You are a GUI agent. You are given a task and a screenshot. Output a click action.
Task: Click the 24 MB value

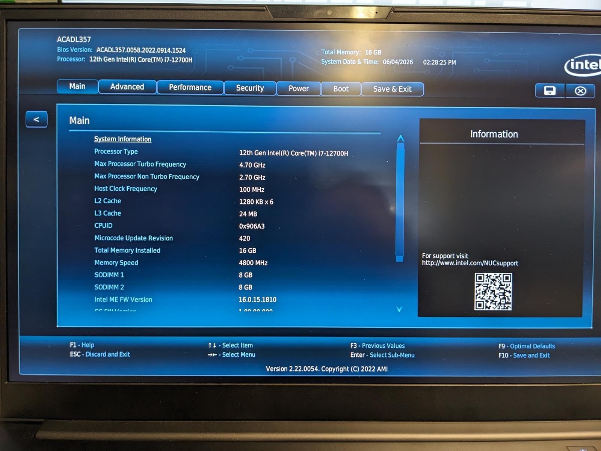click(248, 214)
